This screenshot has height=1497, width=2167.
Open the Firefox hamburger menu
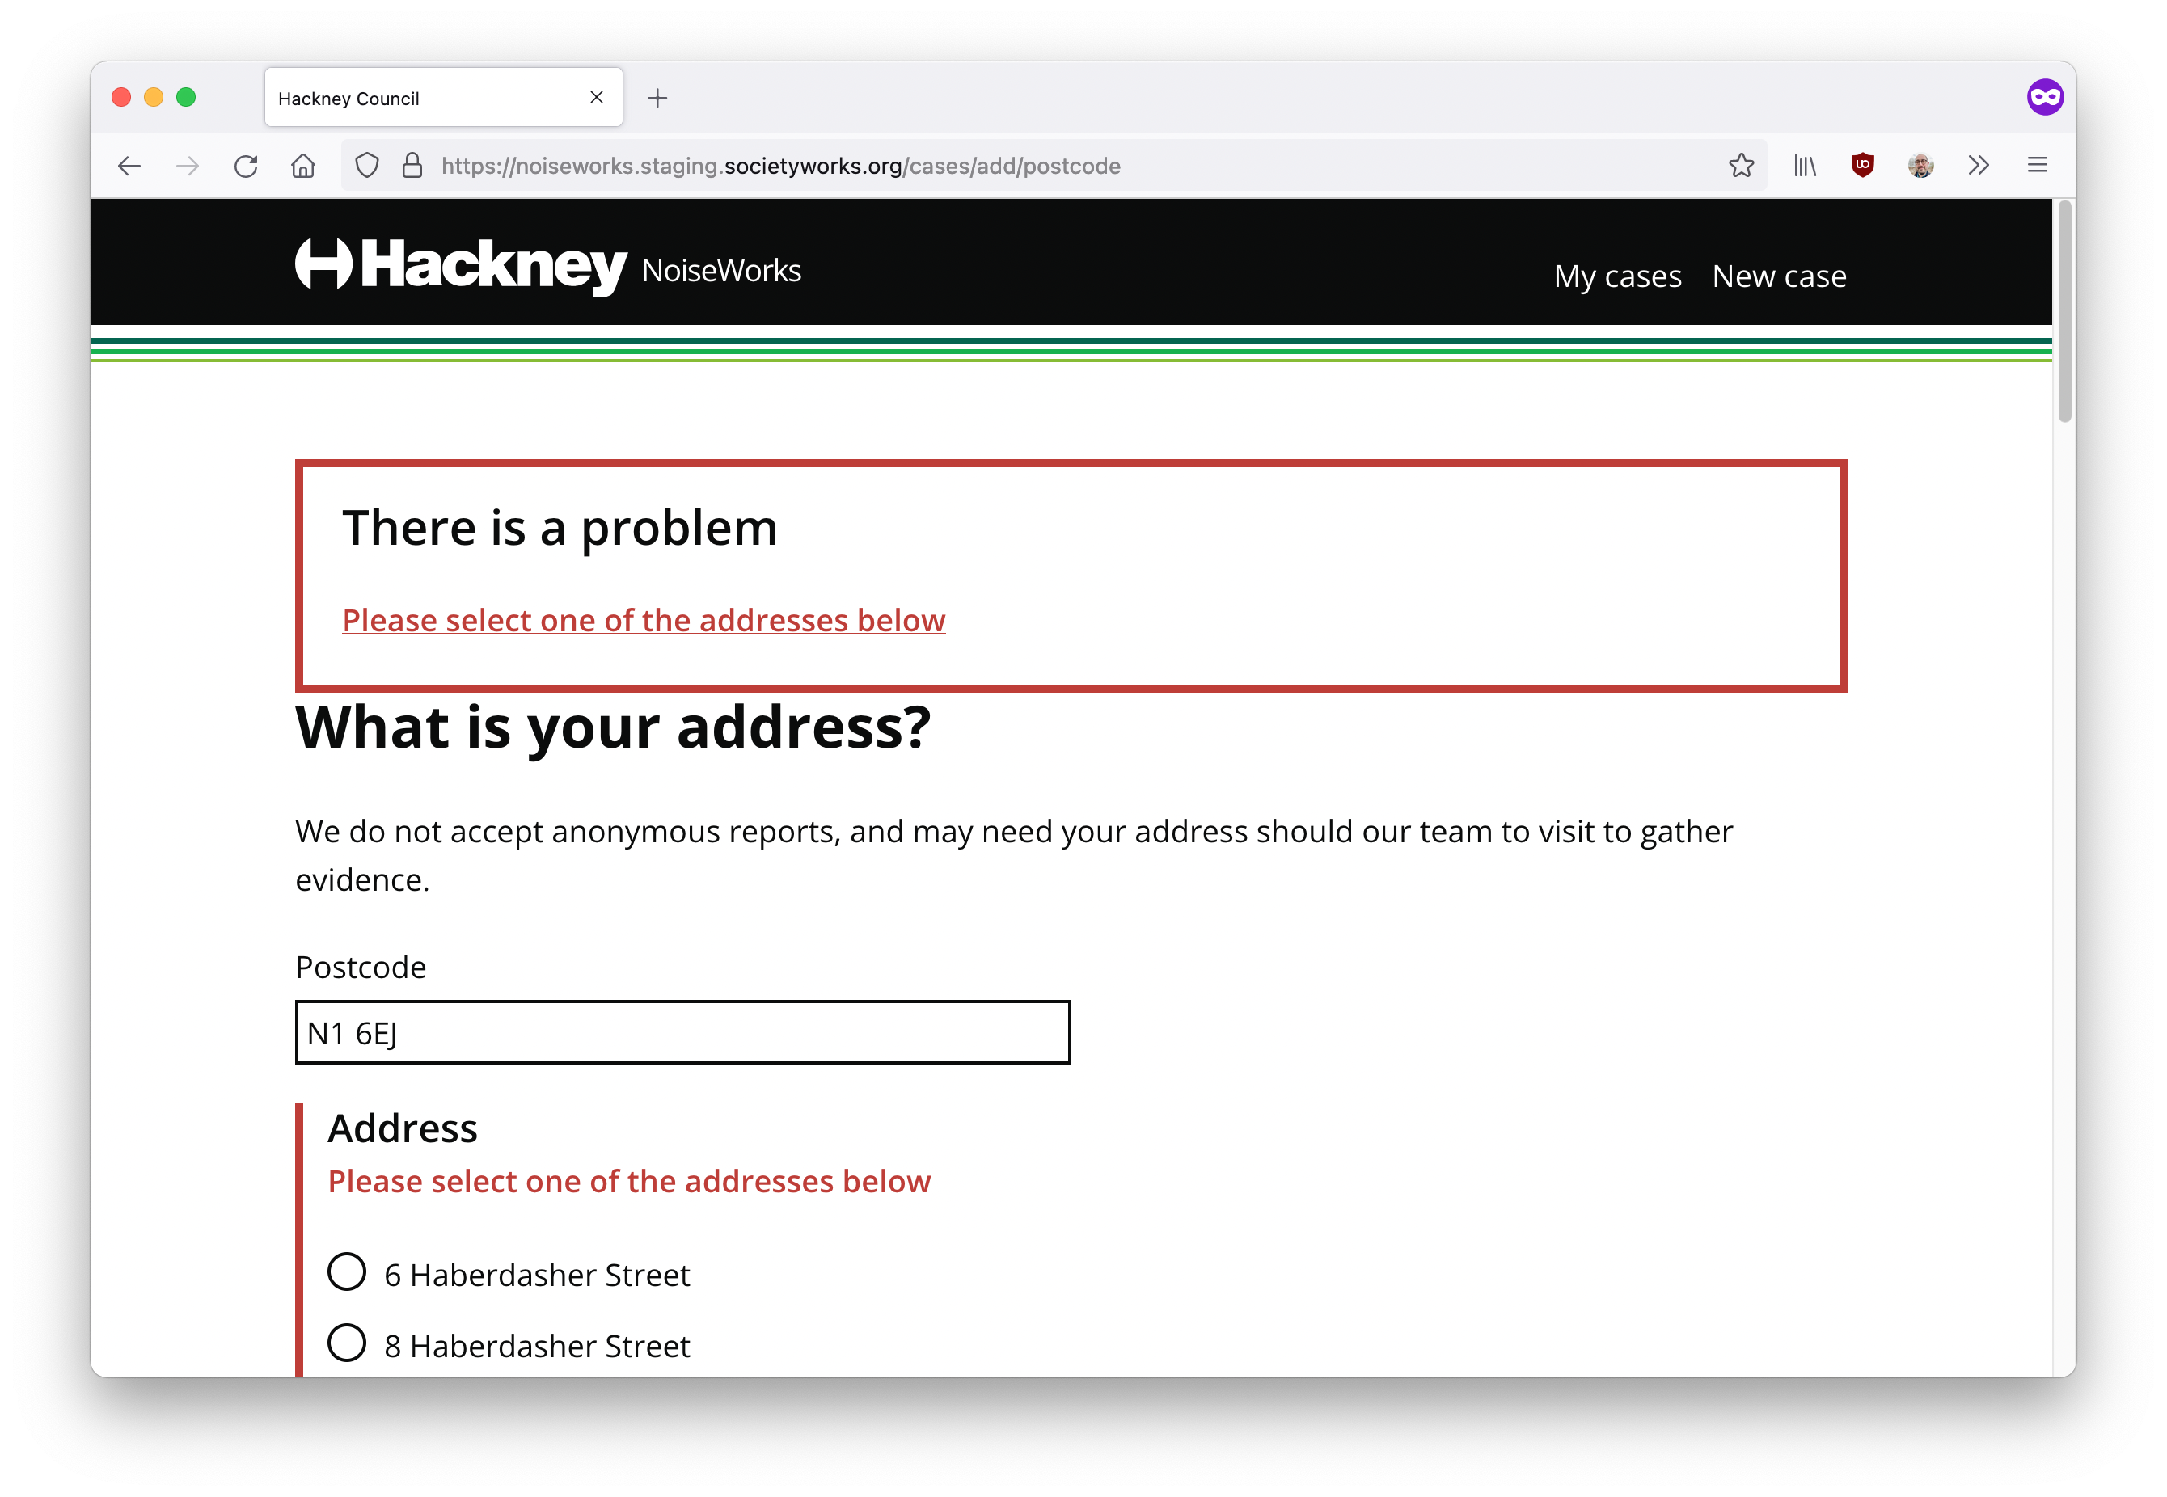2037,166
